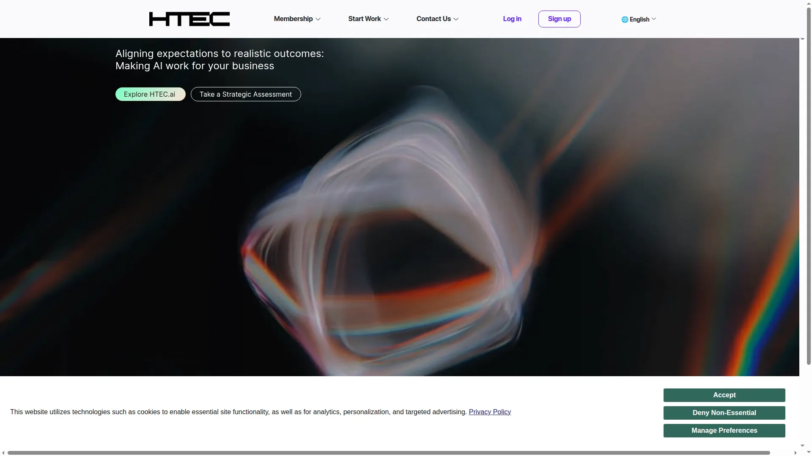812x456 pixels.
Task: Expand the Membership chevron arrow
Action: point(318,19)
